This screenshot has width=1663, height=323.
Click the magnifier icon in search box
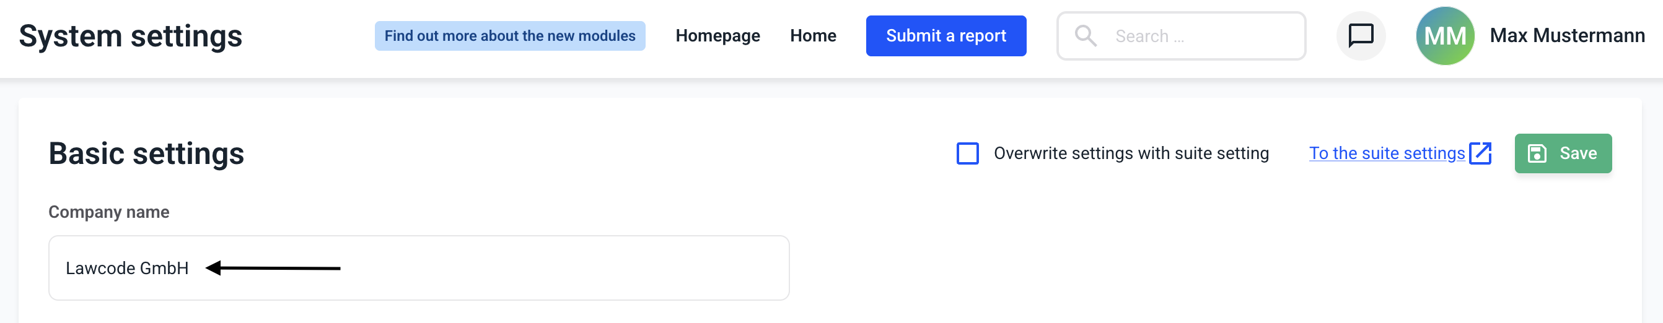pos(1085,35)
